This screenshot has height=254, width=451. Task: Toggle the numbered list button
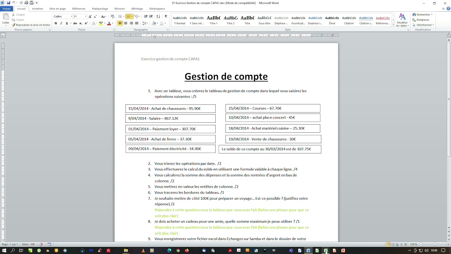point(128,17)
